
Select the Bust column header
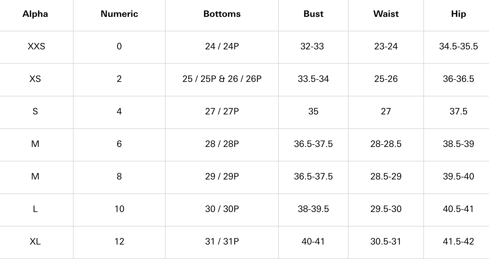(313, 14)
